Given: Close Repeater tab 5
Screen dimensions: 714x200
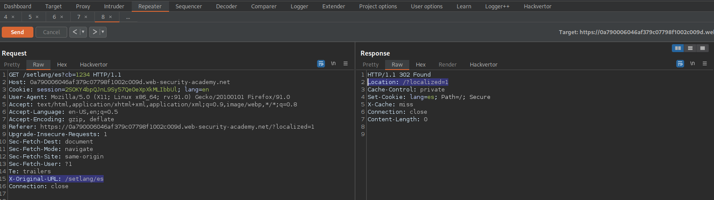Looking at the screenshot, I should 37,17.
